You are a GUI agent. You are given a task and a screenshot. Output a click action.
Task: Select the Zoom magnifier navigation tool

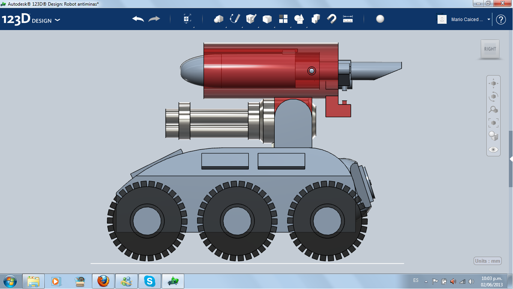coord(493,110)
